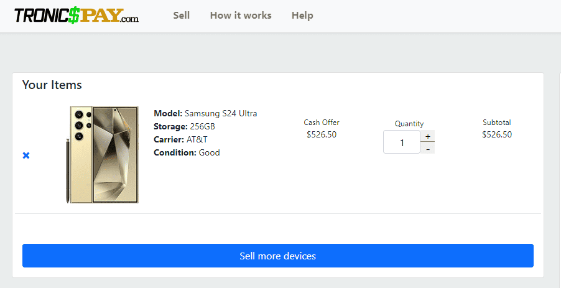
Task: Select the Quantity label
Action: [x=409, y=124]
